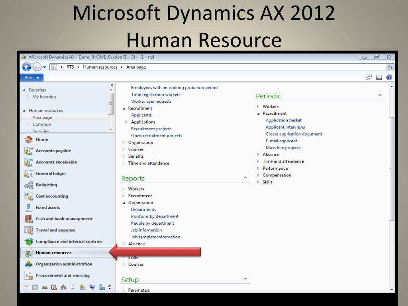This screenshot has height=306, width=408.
Task: Click Area page in the breadcrumb path
Action: [136, 67]
